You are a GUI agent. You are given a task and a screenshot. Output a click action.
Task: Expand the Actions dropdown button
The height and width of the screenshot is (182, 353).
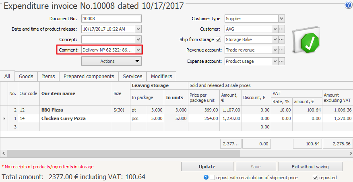click(111, 61)
